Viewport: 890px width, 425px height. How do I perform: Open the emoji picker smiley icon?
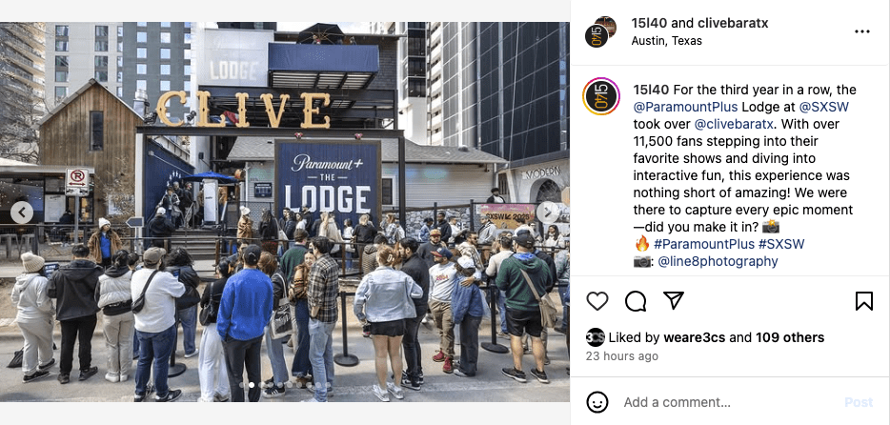[x=597, y=402]
